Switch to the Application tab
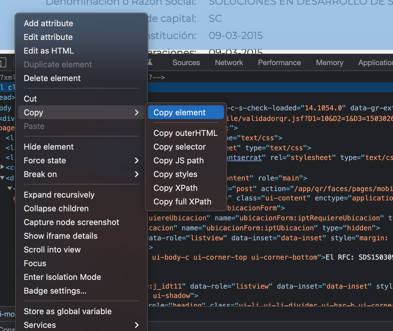Image resolution: width=393 pixels, height=331 pixels. [376, 63]
